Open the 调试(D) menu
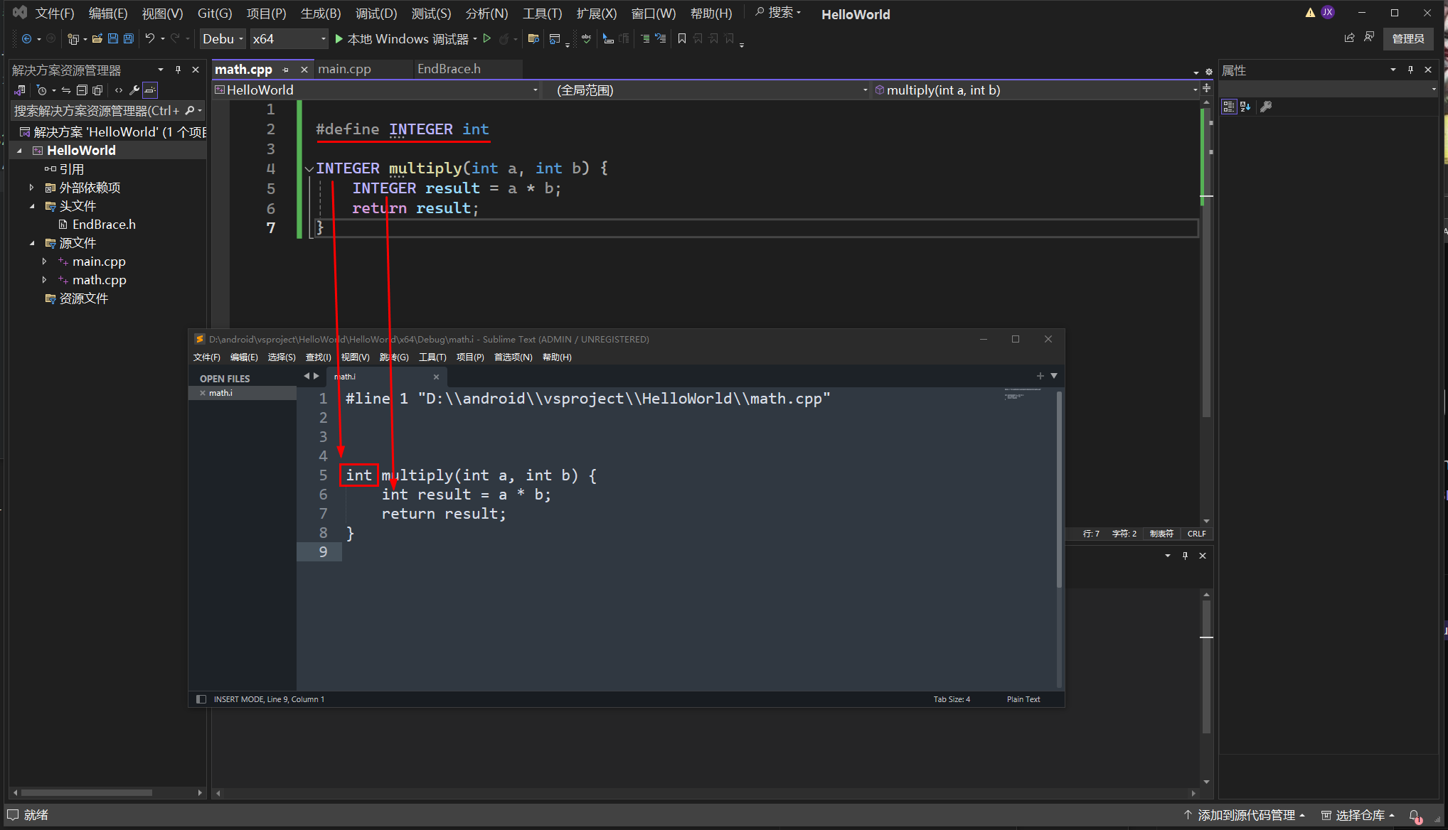1448x830 pixels. [376, 14]
